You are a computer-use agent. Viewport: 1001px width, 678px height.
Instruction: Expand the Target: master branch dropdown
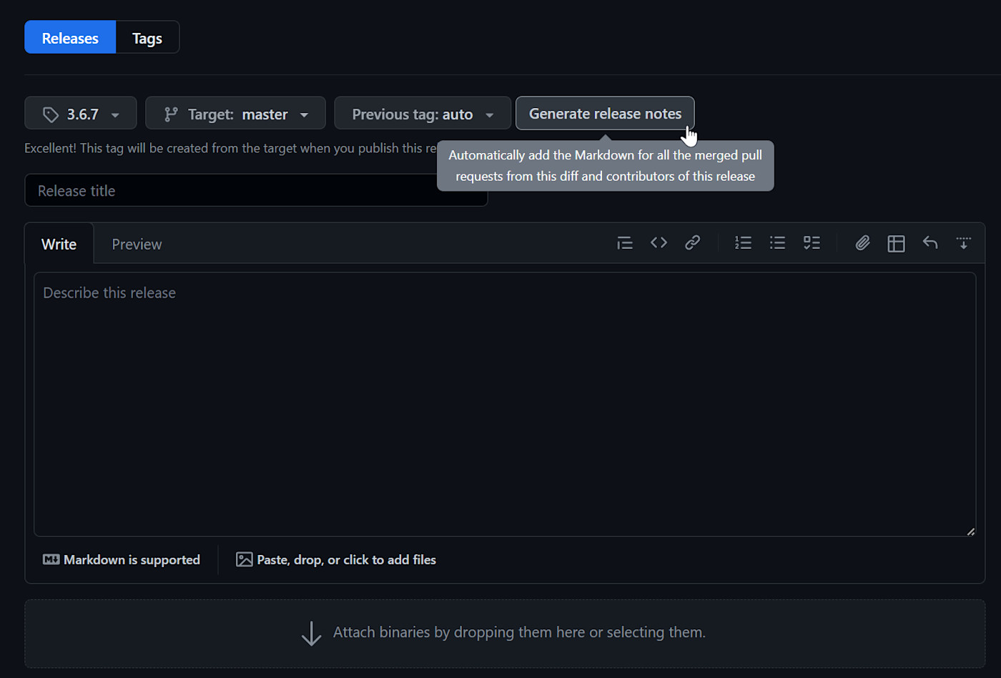click(x=235, y=114)
